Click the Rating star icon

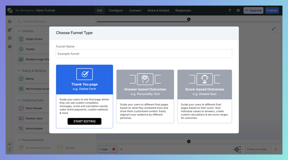click(21, 79)
